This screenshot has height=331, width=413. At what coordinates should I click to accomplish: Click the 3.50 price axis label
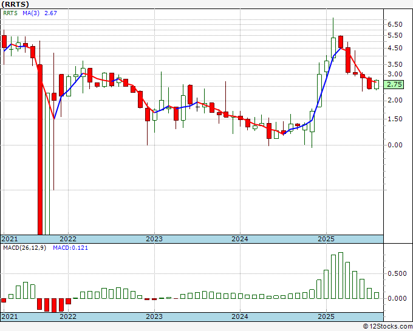[x=395, y=64]
